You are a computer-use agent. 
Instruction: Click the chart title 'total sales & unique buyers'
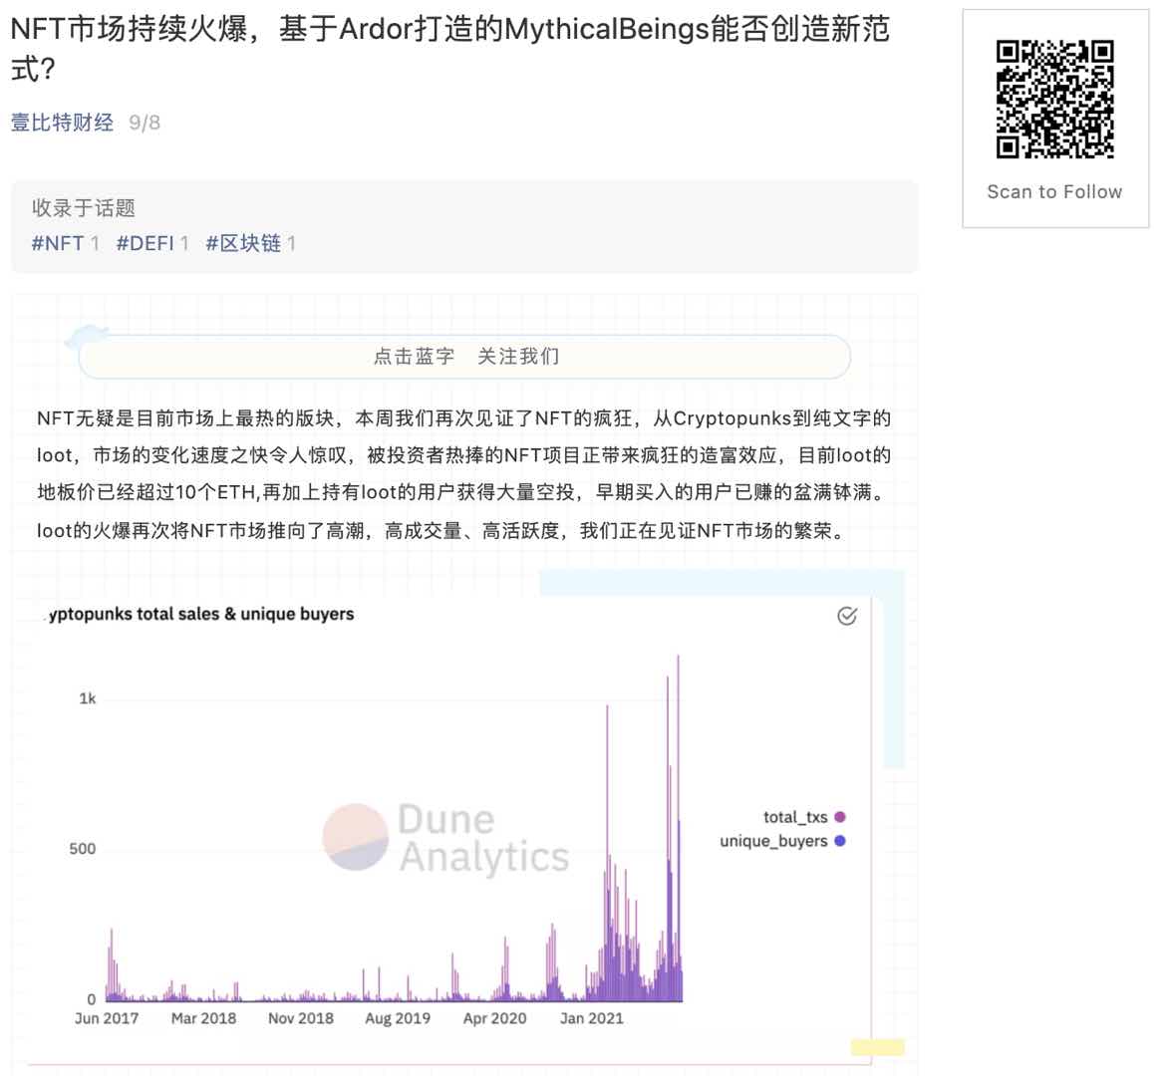coord(200,614)
